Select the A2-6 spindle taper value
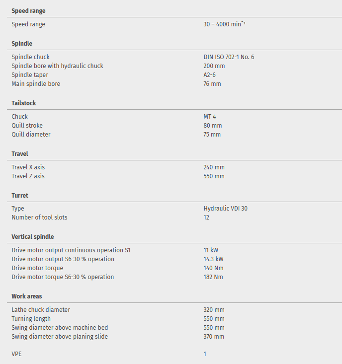 [x=209, y=75]
